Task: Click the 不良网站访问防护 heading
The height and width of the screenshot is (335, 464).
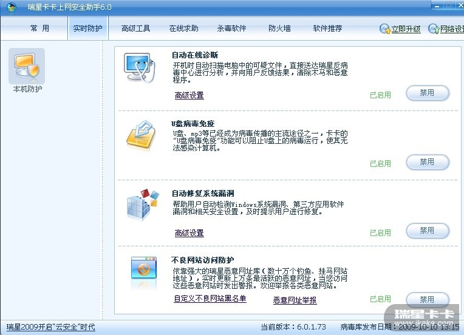Action: coord(203,260)
